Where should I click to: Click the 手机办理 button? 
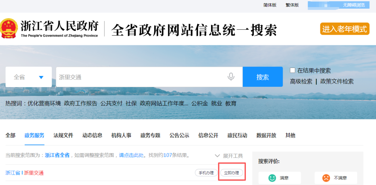click(206, 172)
